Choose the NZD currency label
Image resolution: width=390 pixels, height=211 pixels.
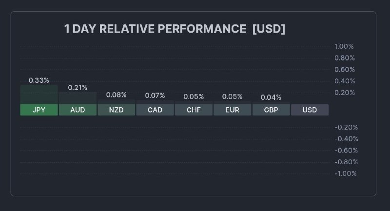point(116,110)
